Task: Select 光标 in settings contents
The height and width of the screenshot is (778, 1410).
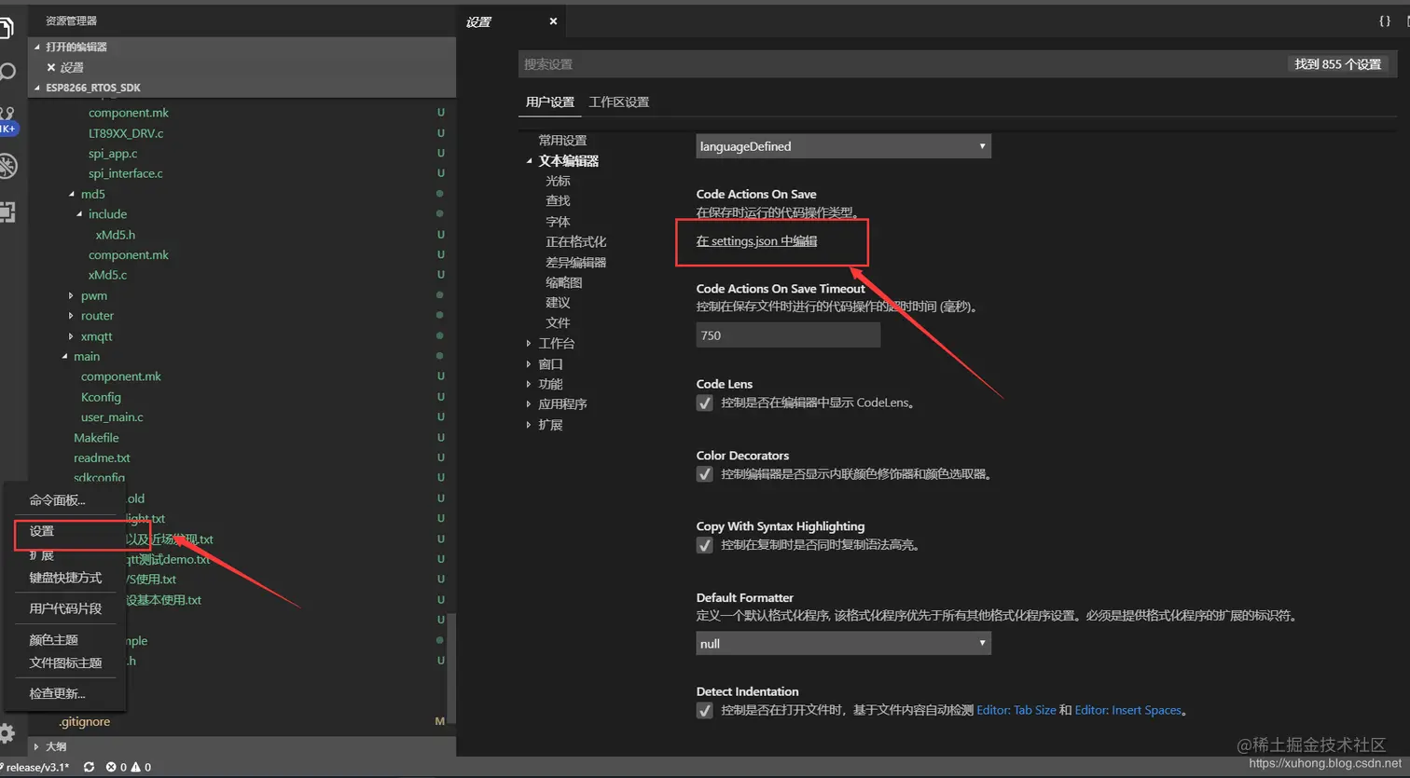Action: pos(558,181)
